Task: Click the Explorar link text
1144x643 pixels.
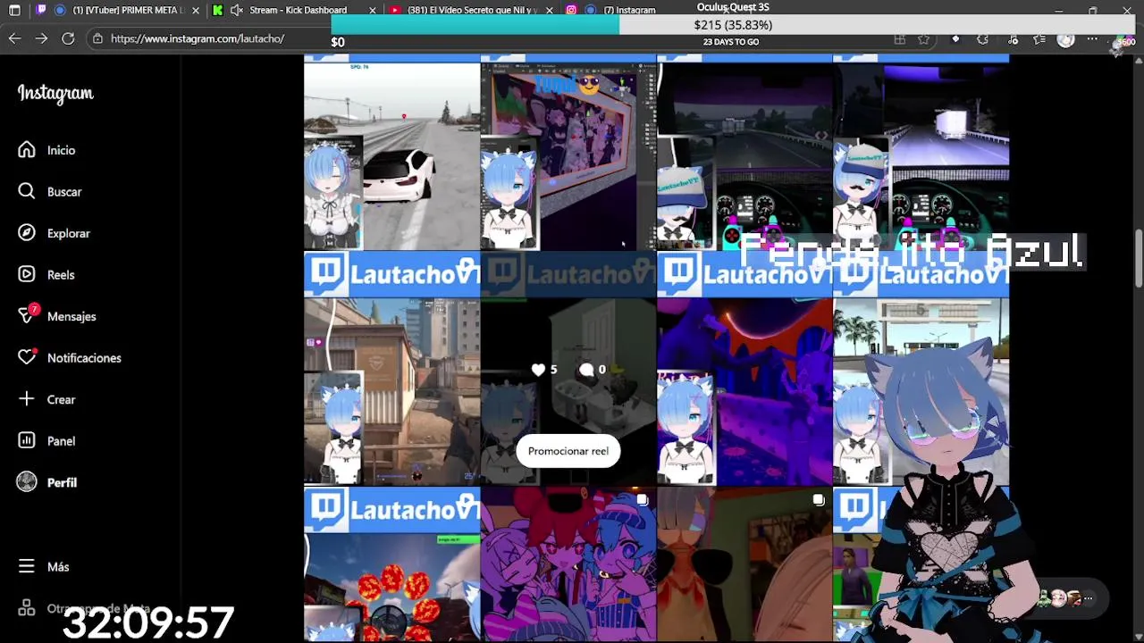Action: tap(69, 233)
